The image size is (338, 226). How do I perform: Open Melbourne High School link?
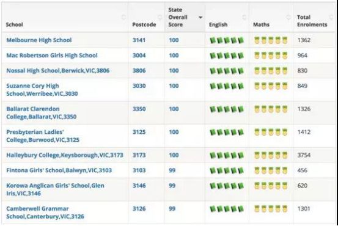(39, 40)
